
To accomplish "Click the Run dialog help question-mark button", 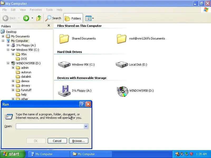I will point(82,104).
